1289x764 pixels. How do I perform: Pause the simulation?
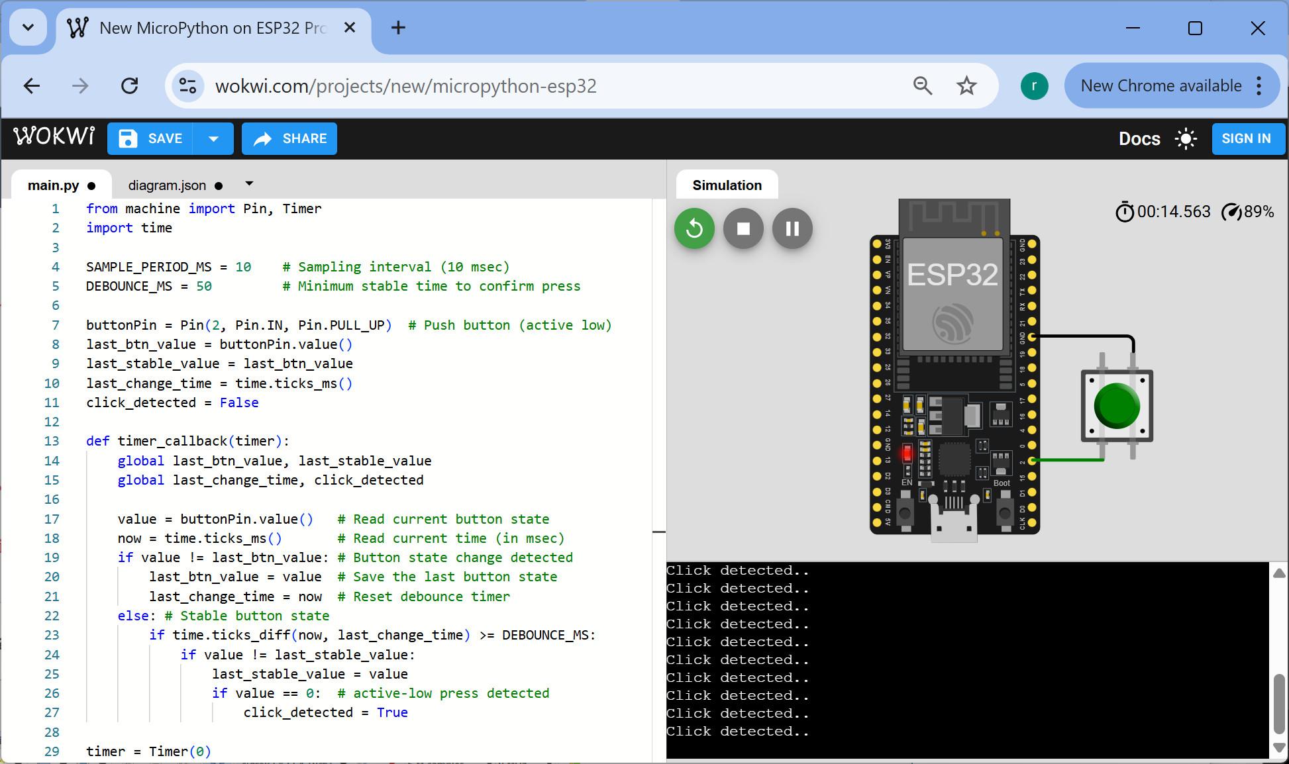tap(792, 228)
